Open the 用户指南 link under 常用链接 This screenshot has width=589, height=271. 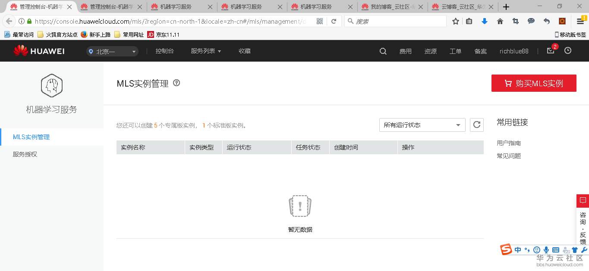point(508,143)
